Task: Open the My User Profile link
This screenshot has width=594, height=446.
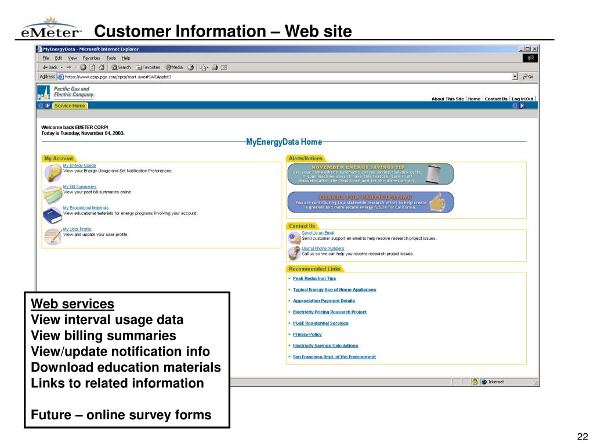Action: (x=77, y=229)
